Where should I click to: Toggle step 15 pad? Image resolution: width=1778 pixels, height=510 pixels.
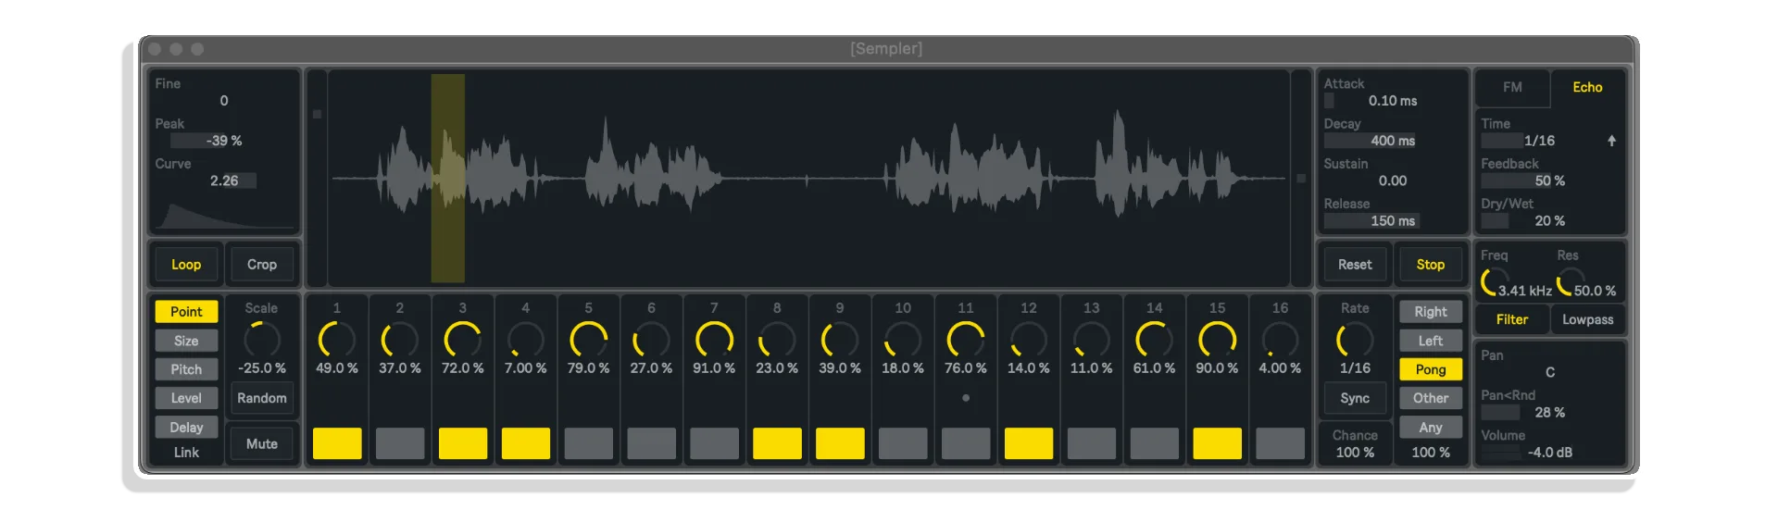tap(1217, 443)
